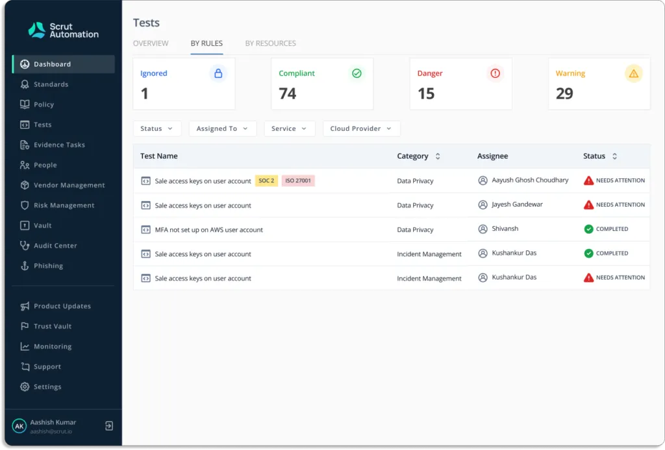Click the Shivansh assignee avatar icon

click(x=483, y=229)
